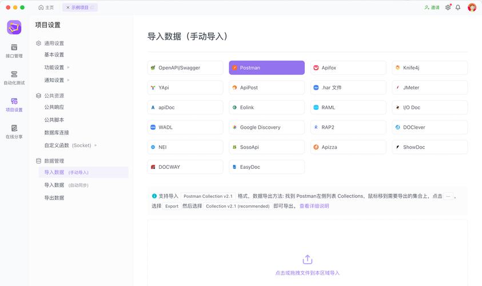Open the 接口管理 sidebar section

coord(14,51)
